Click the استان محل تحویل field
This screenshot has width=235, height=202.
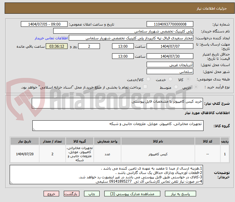point(170,65)
